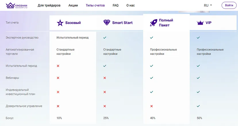
Task: Open the FAQ page
Action: tap(116, 5)
